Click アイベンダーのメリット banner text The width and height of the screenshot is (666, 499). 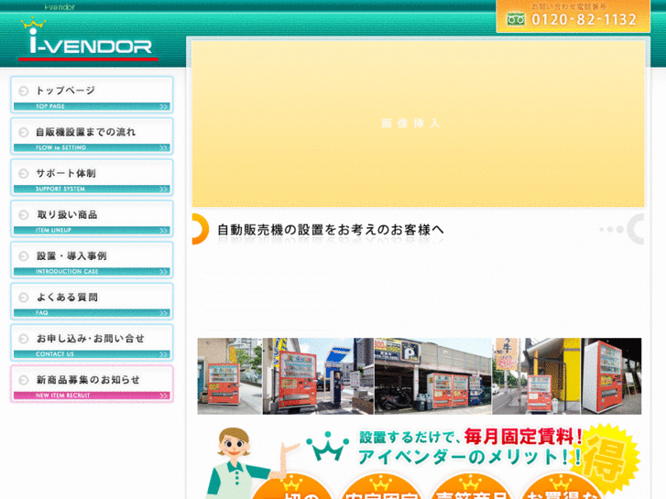click(468, 458)
